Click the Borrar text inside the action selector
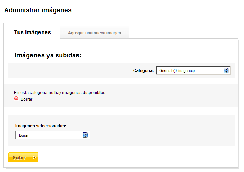The height and width of the screenshot is (172, 244). pyautogui.click(x=24, y=135)
